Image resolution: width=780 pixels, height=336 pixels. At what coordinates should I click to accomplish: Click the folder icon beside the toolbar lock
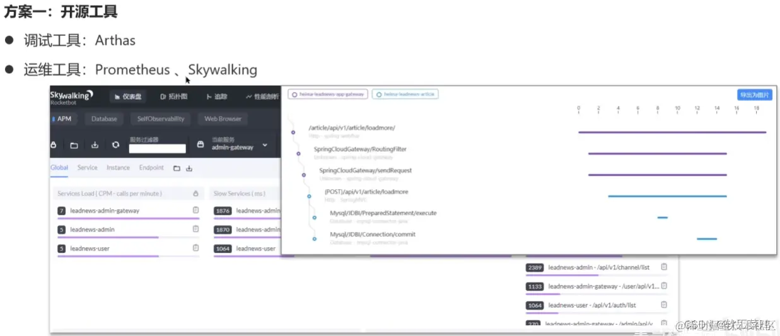tap(74, 145)
